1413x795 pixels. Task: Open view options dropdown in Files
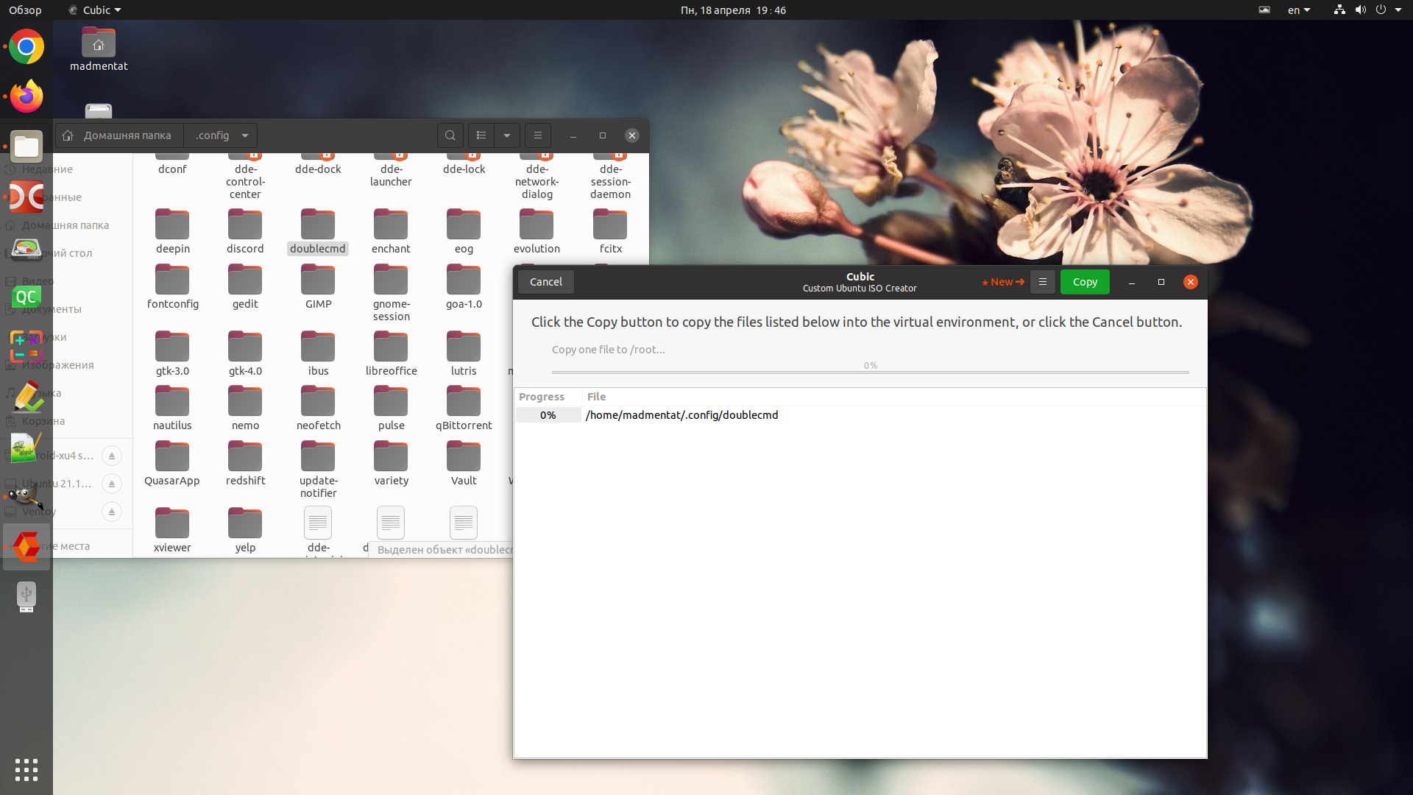point(507,135)
